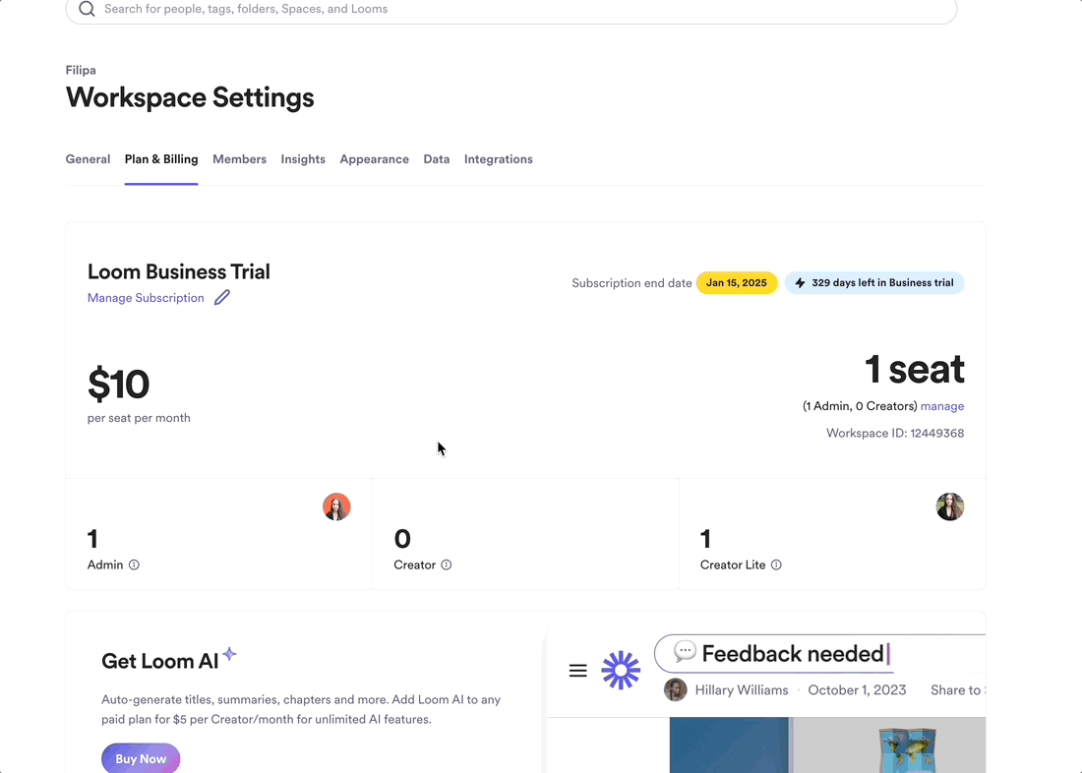This screenshot has height=773, width=1082.
Task: Go to the Appearance tab
Action: click(374, 159)
